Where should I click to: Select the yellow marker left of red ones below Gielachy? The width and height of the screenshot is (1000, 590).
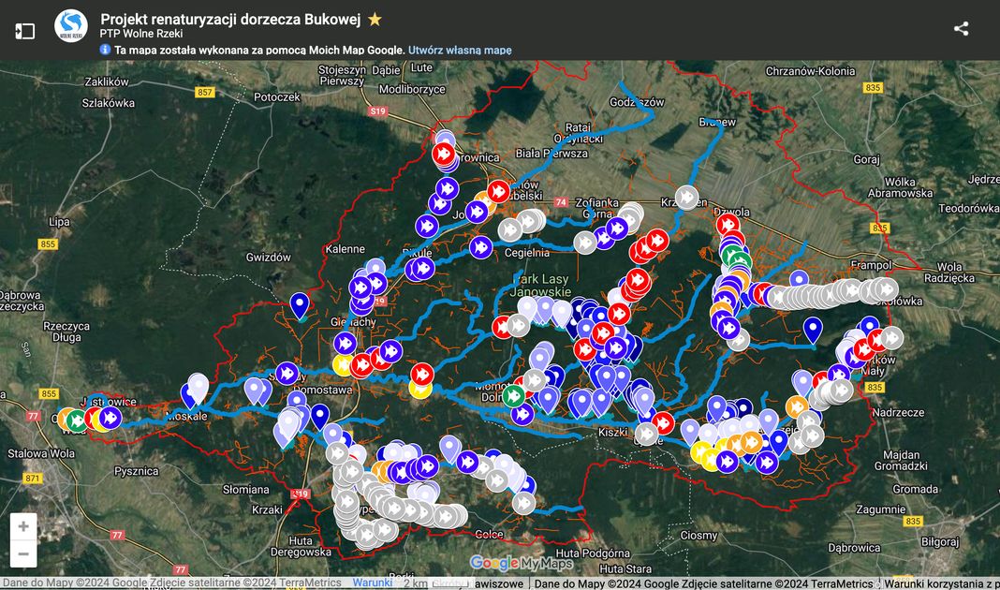343,365
